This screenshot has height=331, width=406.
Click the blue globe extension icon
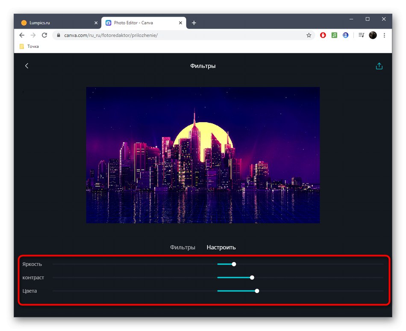[x=345, y=35]
